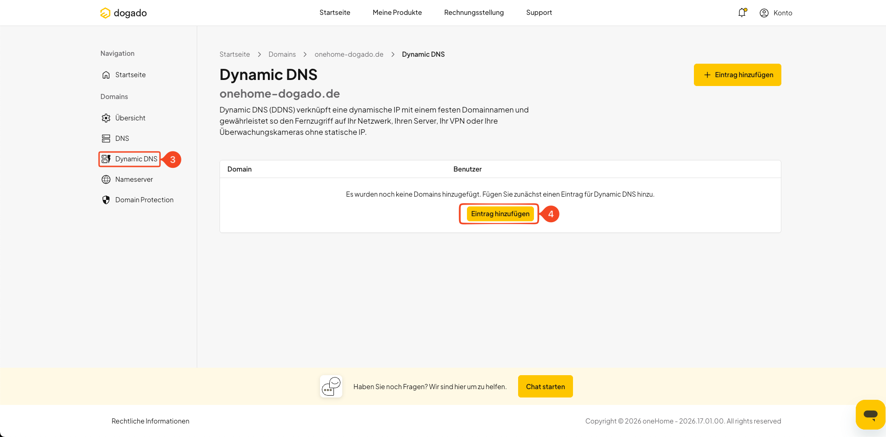Click the Domains sidebar section heading
The image size is (886, 437).
coord(114,97)
